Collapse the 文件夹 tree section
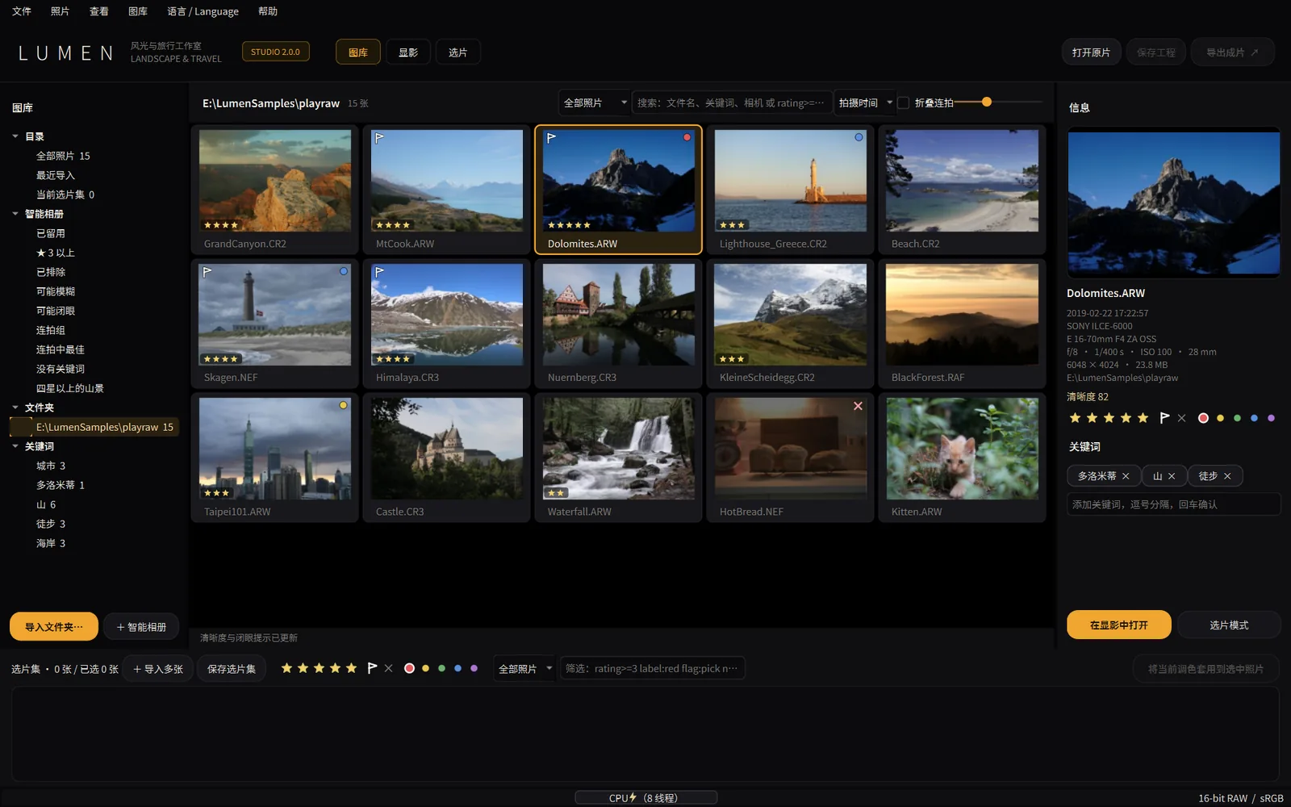 click(x=15, y=408)
